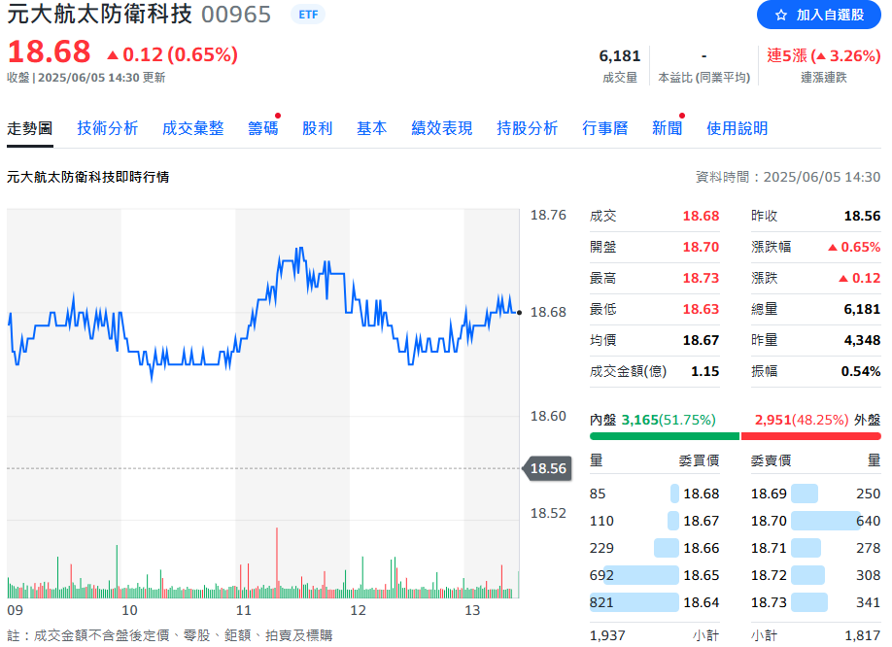Add stock to watchlist with 加入自選股 button

tap(818, 15)
